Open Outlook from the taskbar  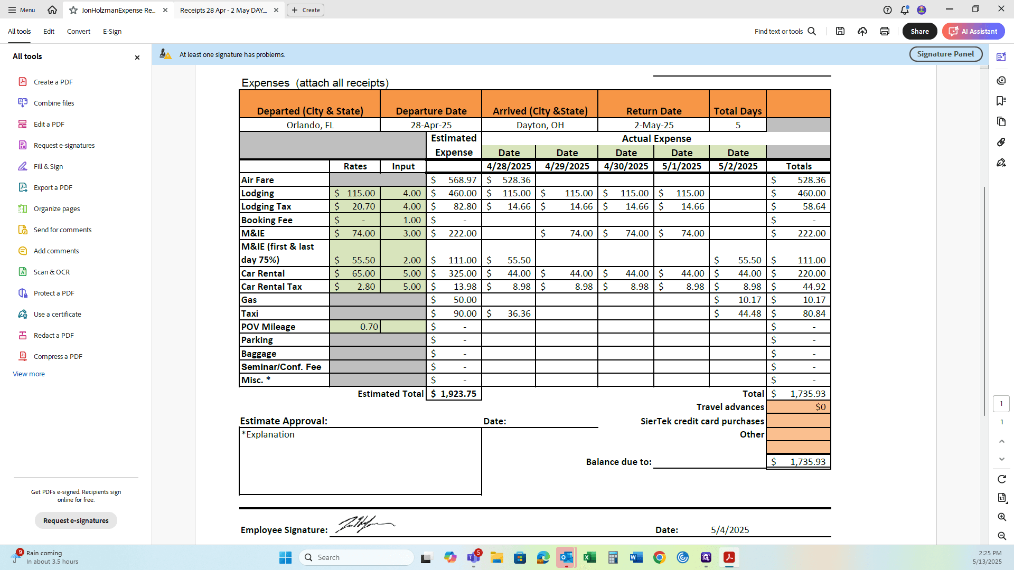566,557
